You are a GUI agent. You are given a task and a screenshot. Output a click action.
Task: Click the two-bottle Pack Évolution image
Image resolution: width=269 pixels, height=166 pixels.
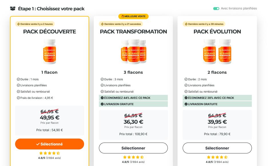tap(217, 51)
